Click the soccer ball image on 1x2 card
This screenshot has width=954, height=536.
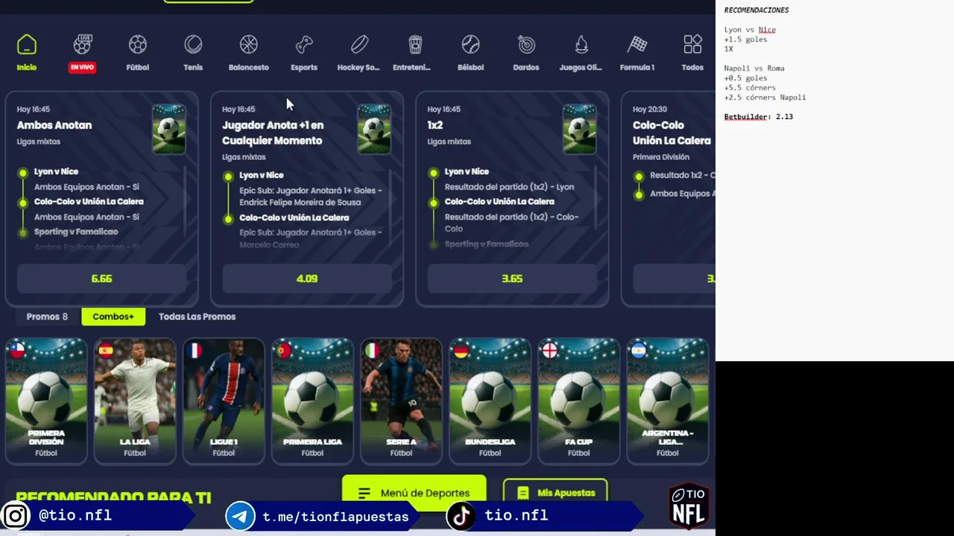click(x=579, y=130)
